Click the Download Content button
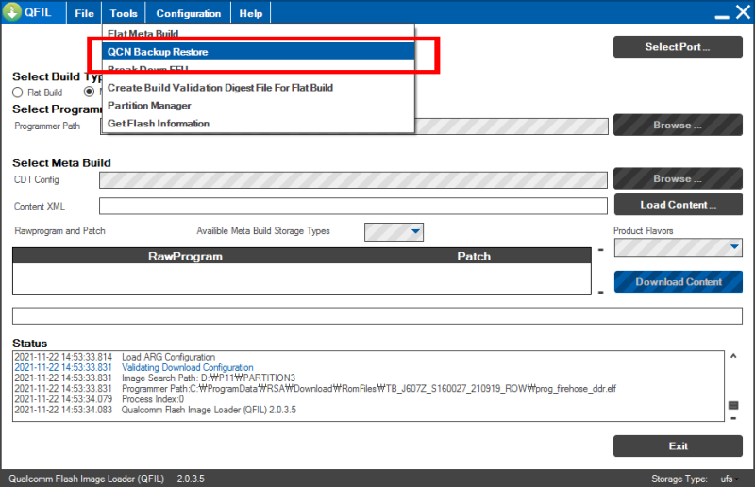The image size is (755, 487). 678,282
